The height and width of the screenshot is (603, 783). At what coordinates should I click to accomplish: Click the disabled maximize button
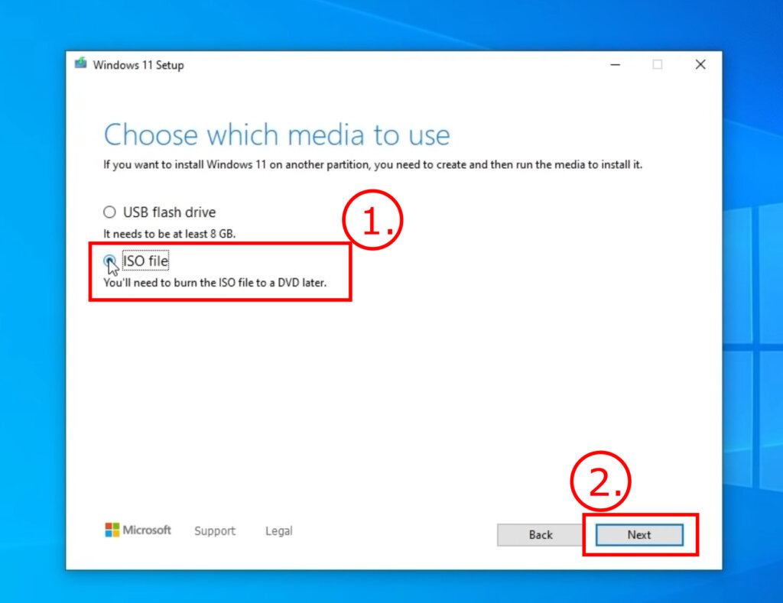click(657, 64)
